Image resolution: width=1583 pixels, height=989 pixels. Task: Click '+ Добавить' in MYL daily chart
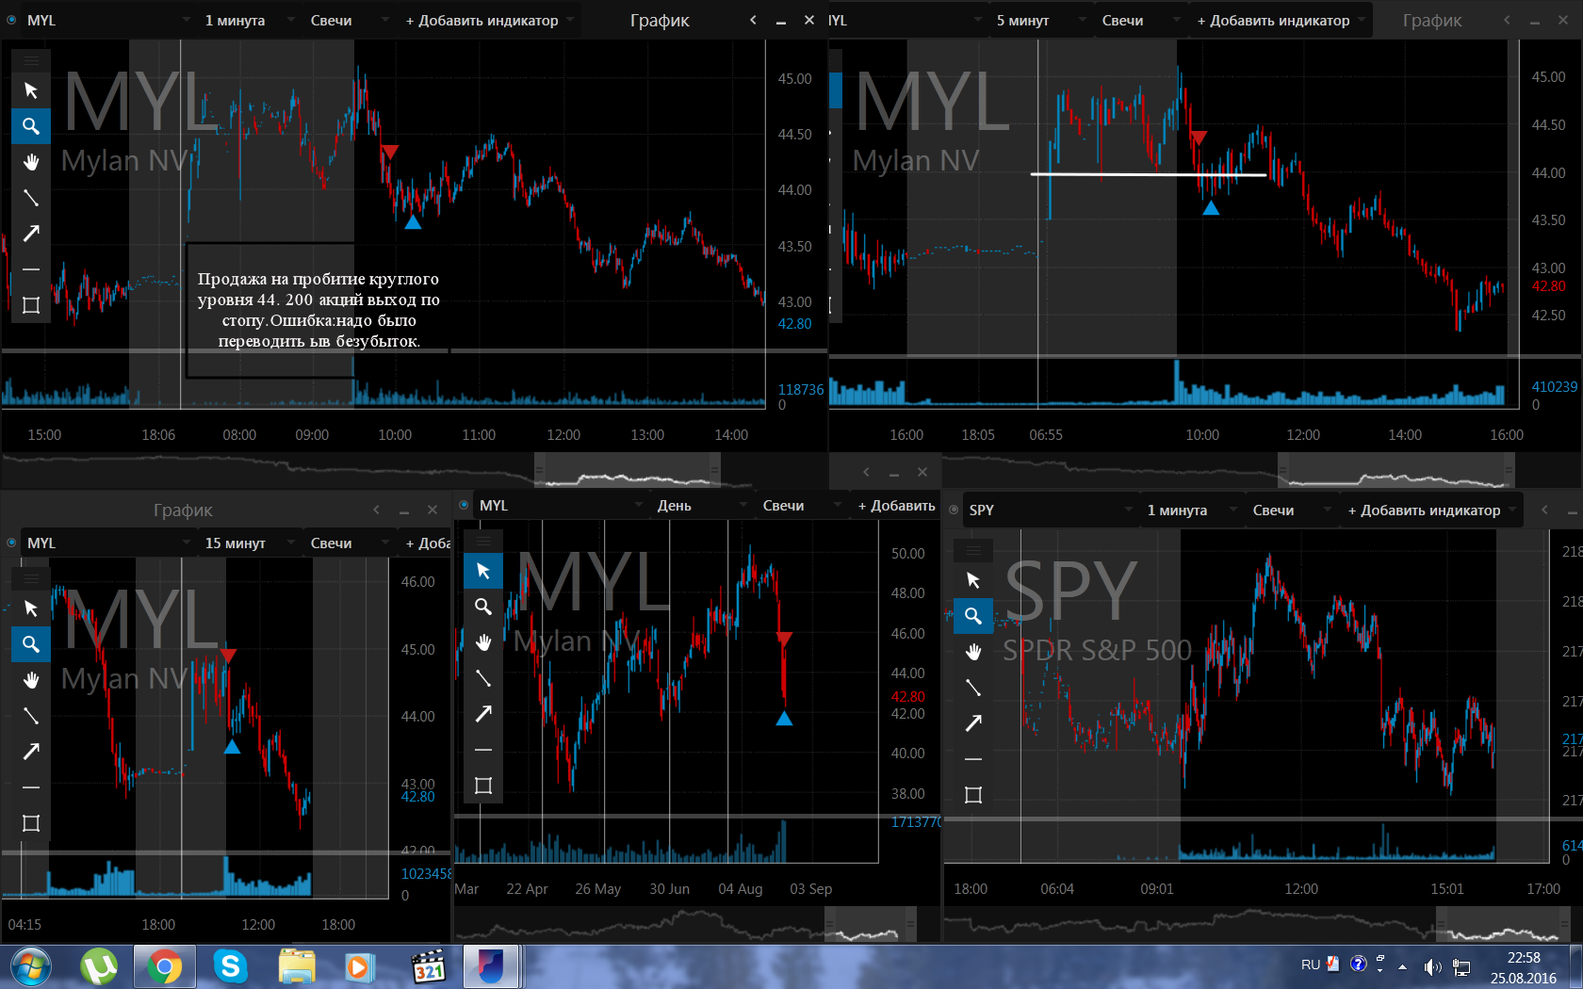tap(896, 505)
